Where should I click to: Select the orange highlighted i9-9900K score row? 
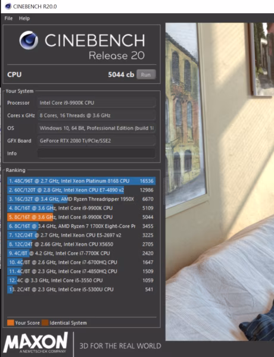click(x=81, y=217)
